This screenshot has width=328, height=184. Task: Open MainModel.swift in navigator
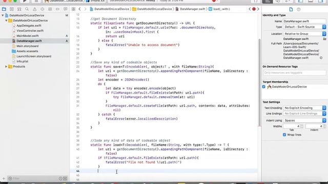click(x=27, y=36)
